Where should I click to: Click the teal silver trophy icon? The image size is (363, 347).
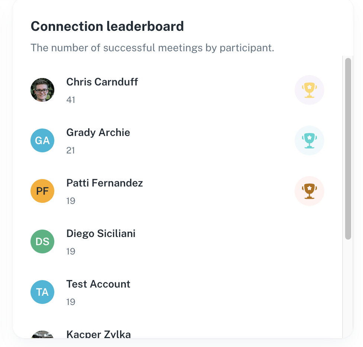tap(309, 140)
